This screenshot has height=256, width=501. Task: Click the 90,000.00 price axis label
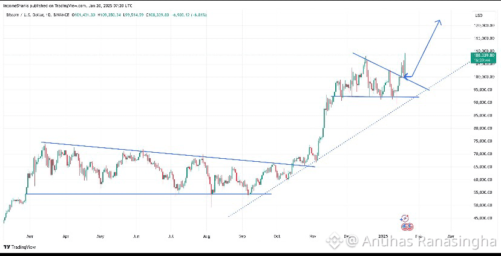483,102
